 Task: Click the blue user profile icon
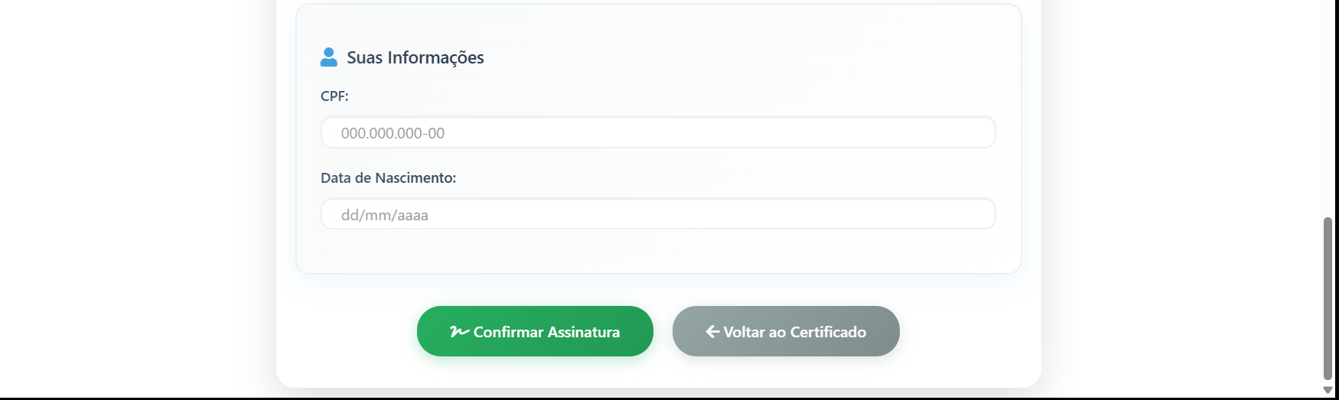pos(329,57)
